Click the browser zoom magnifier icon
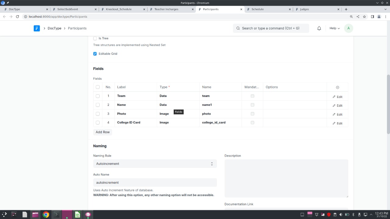Screen dimensions: 390x219 click(x=351, y=17)
